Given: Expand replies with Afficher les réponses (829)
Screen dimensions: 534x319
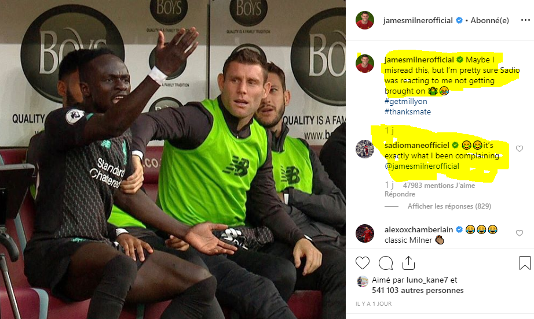Looking at the screenshot, I should click(x=449, y=206).
